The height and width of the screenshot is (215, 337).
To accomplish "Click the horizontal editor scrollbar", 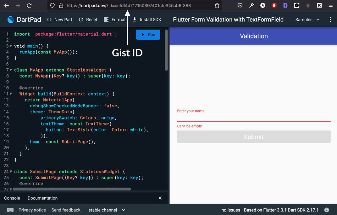I will (x=72, y=189).
